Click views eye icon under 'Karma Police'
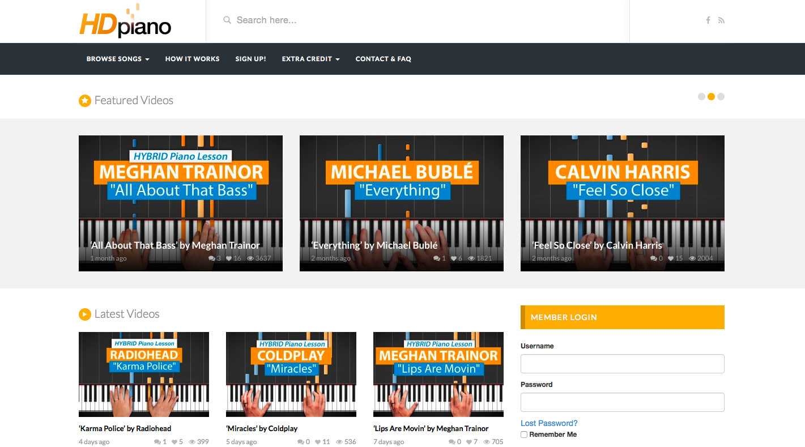The image size is (805, 447). click(192, 442)
